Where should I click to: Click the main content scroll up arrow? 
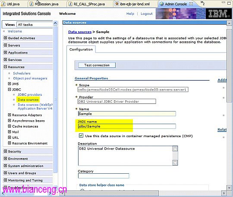tap(229, 23)
